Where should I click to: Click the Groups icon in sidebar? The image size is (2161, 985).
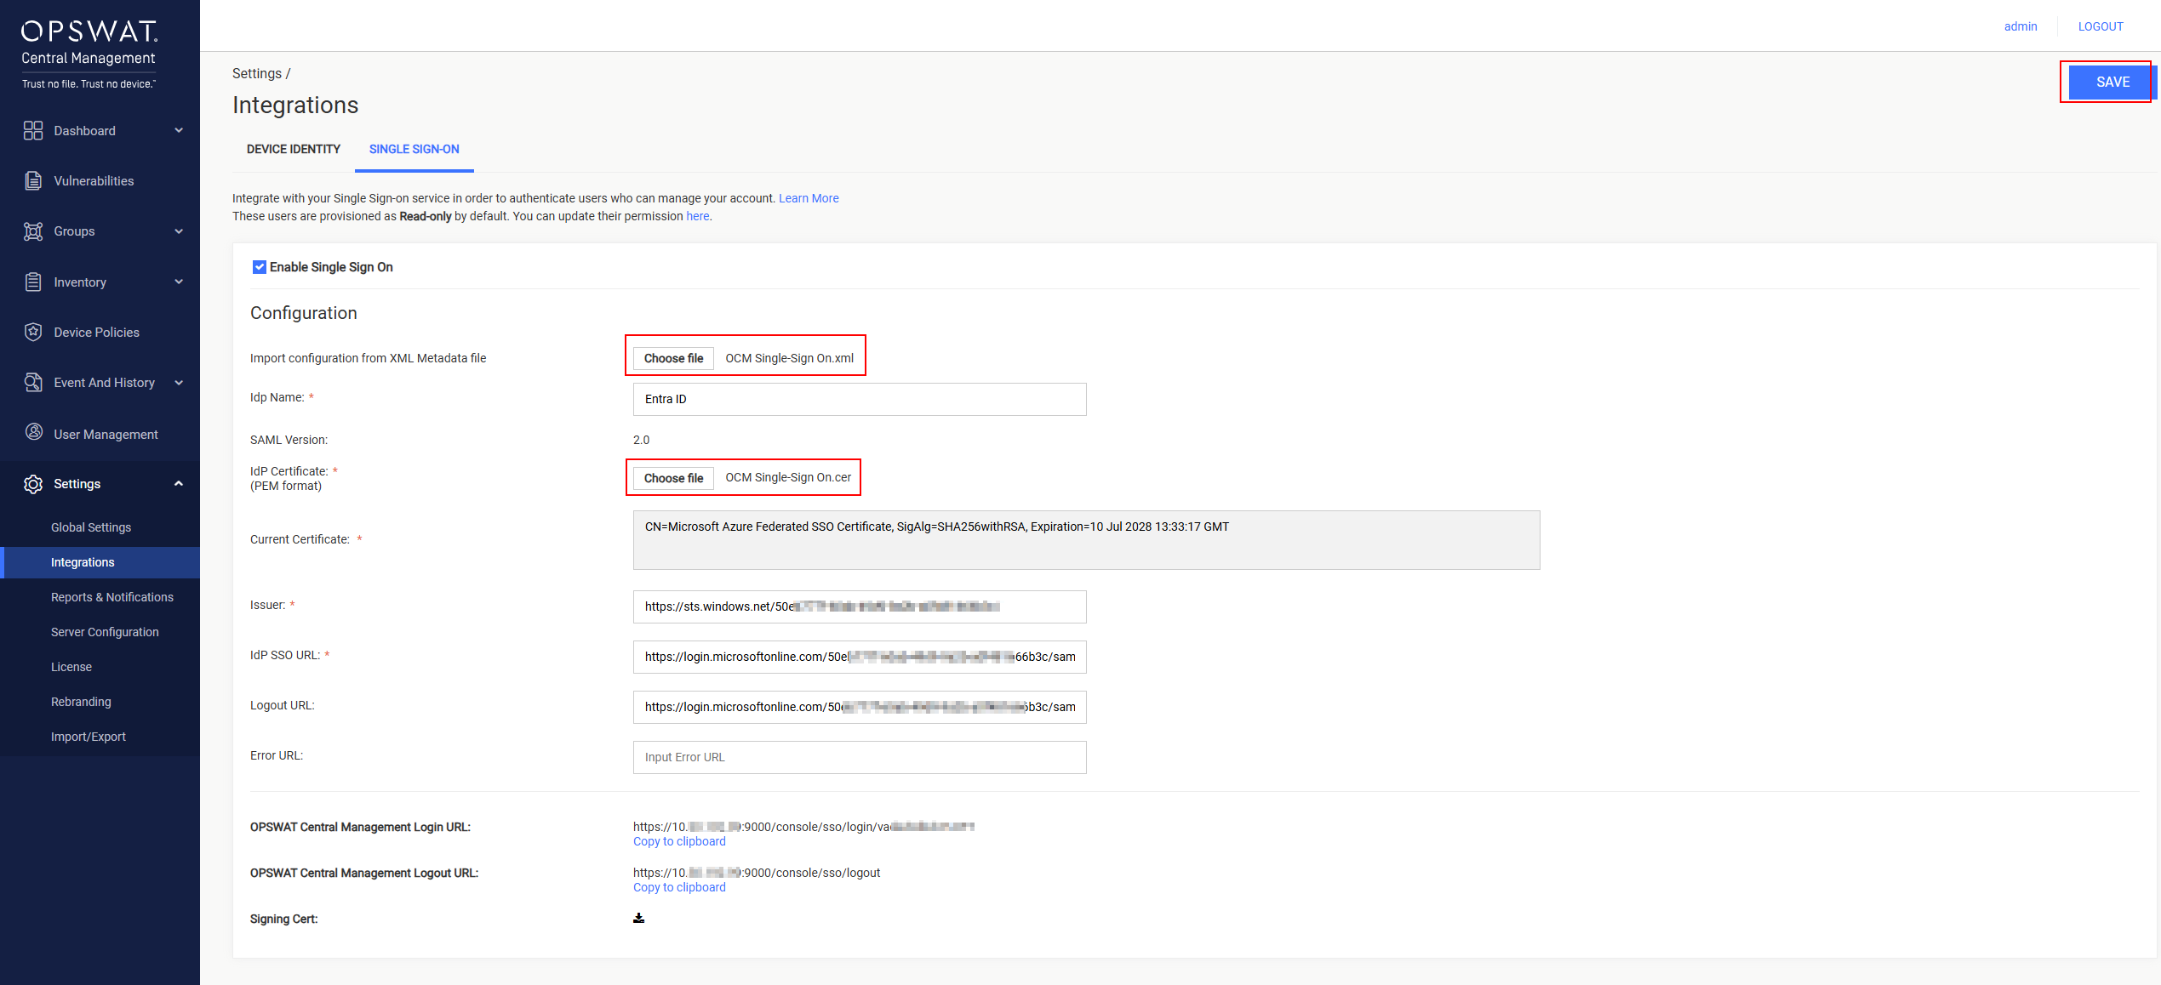pos(33,231)
